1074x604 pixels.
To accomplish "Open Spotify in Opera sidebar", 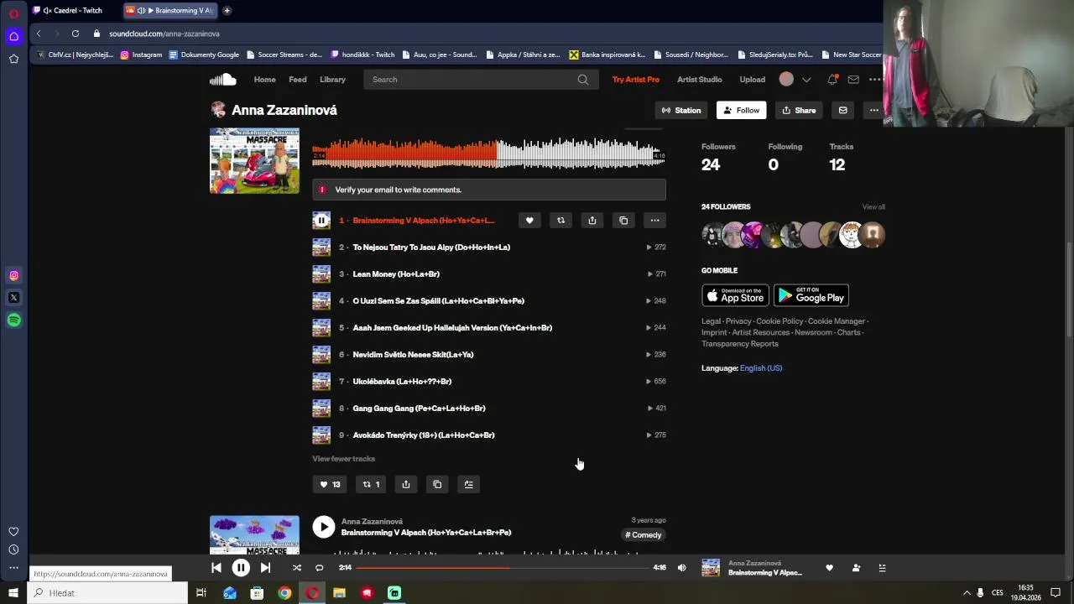I will click(x=13, y=320).
